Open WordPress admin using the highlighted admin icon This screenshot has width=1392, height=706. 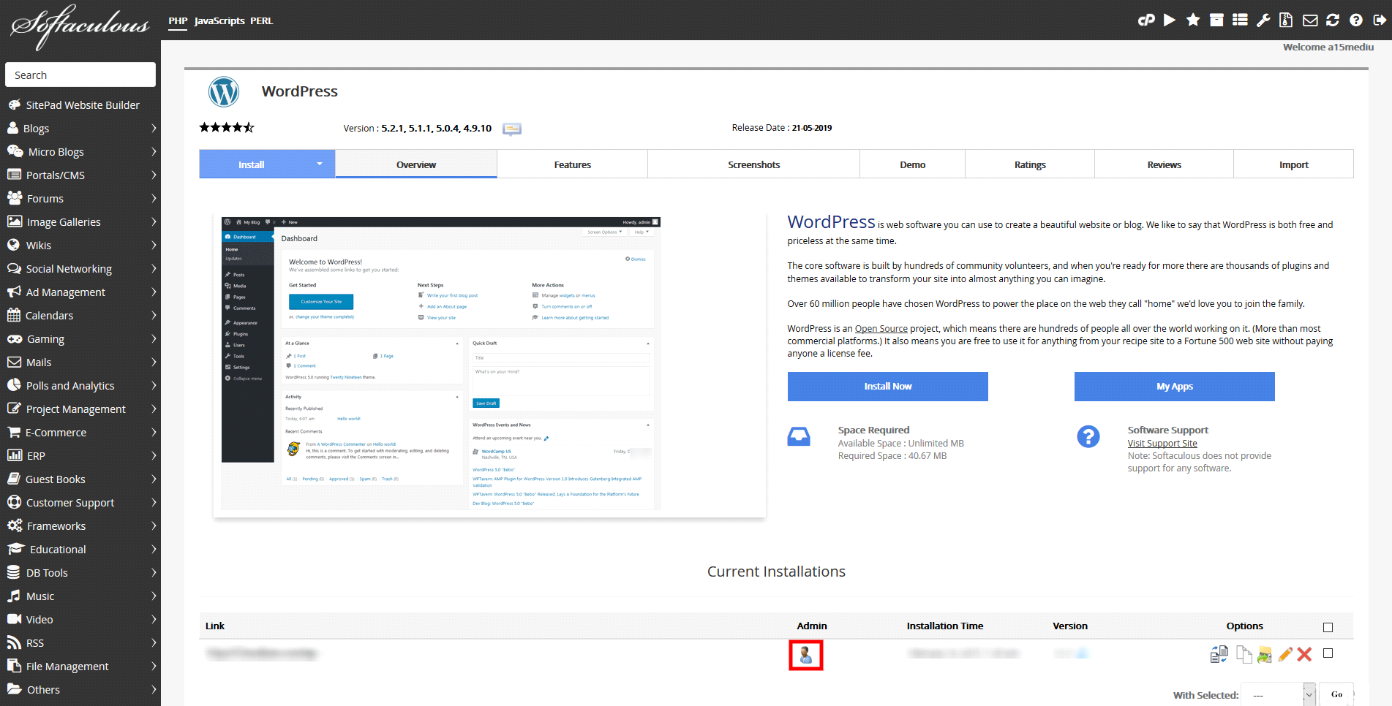(805, 654)
